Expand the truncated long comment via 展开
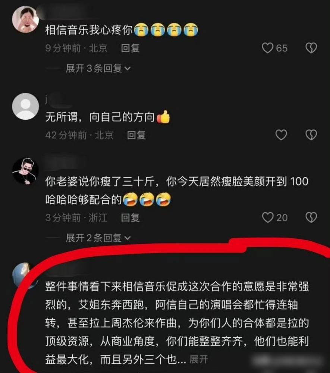 click(x=199, y=359)
